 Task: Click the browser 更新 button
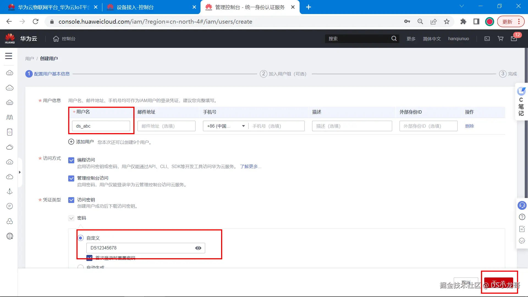(x=511, y=21)
